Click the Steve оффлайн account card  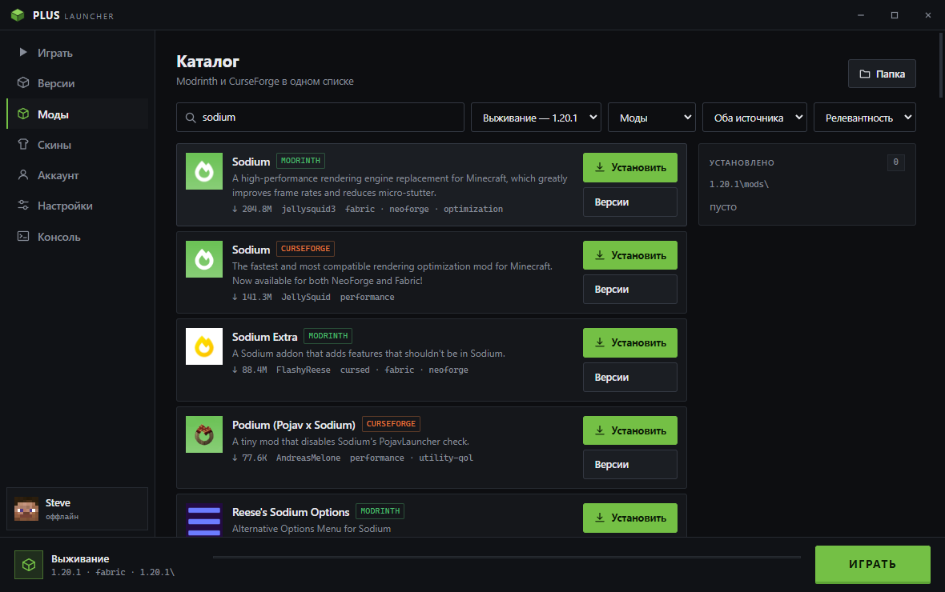[x=77, y=509]
